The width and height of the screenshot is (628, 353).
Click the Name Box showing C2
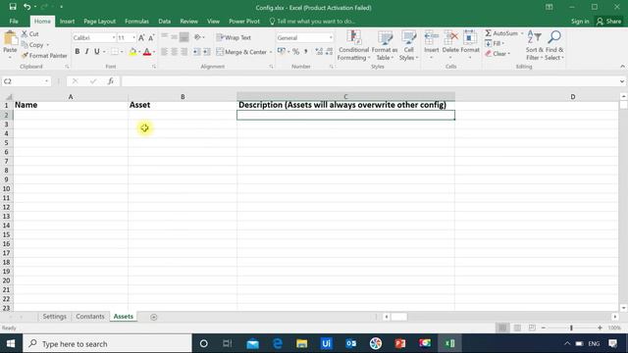pyautogui.click(x=26, y=81)
